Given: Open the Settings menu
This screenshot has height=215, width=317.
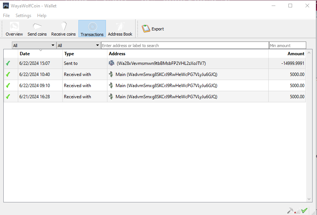Looking at the screenshot, I should point(23,16).
